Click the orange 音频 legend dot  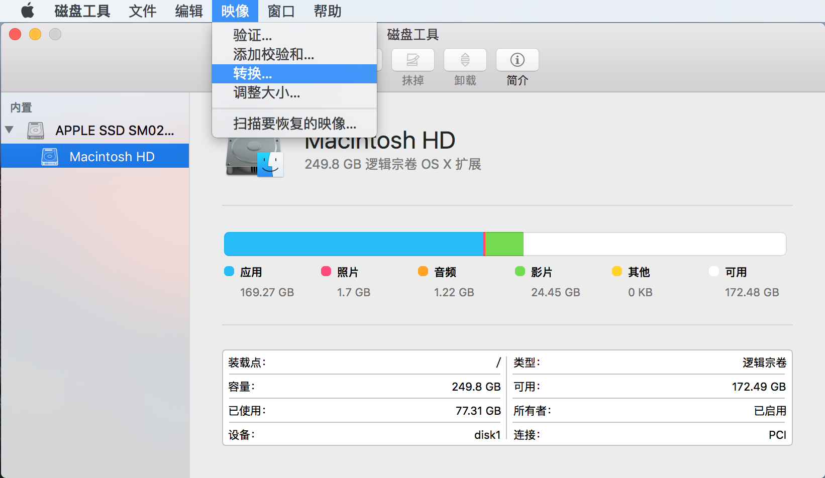click(423, 271)
